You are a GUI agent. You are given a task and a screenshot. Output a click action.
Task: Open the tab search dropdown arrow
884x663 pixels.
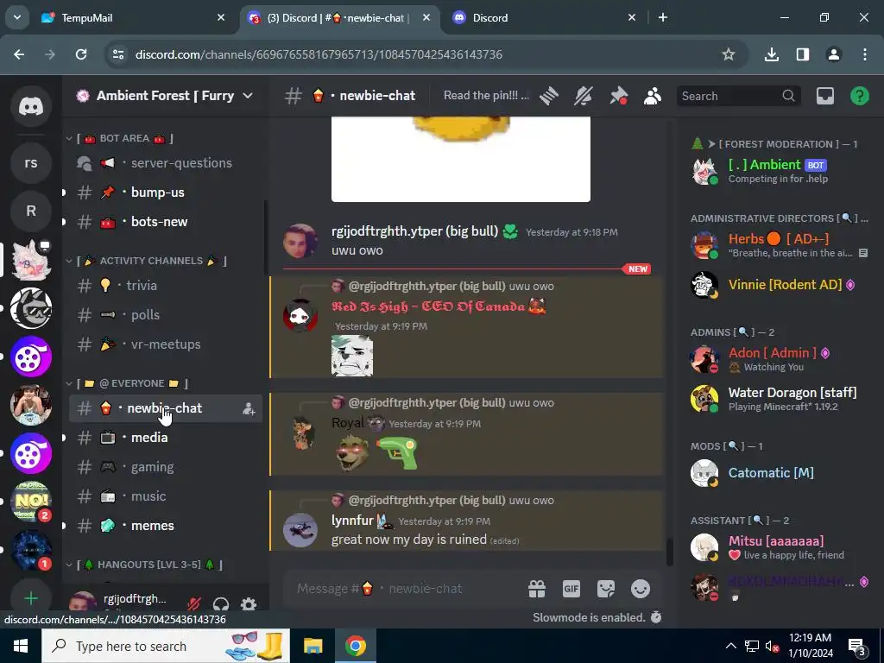click(x=17, y=17)
